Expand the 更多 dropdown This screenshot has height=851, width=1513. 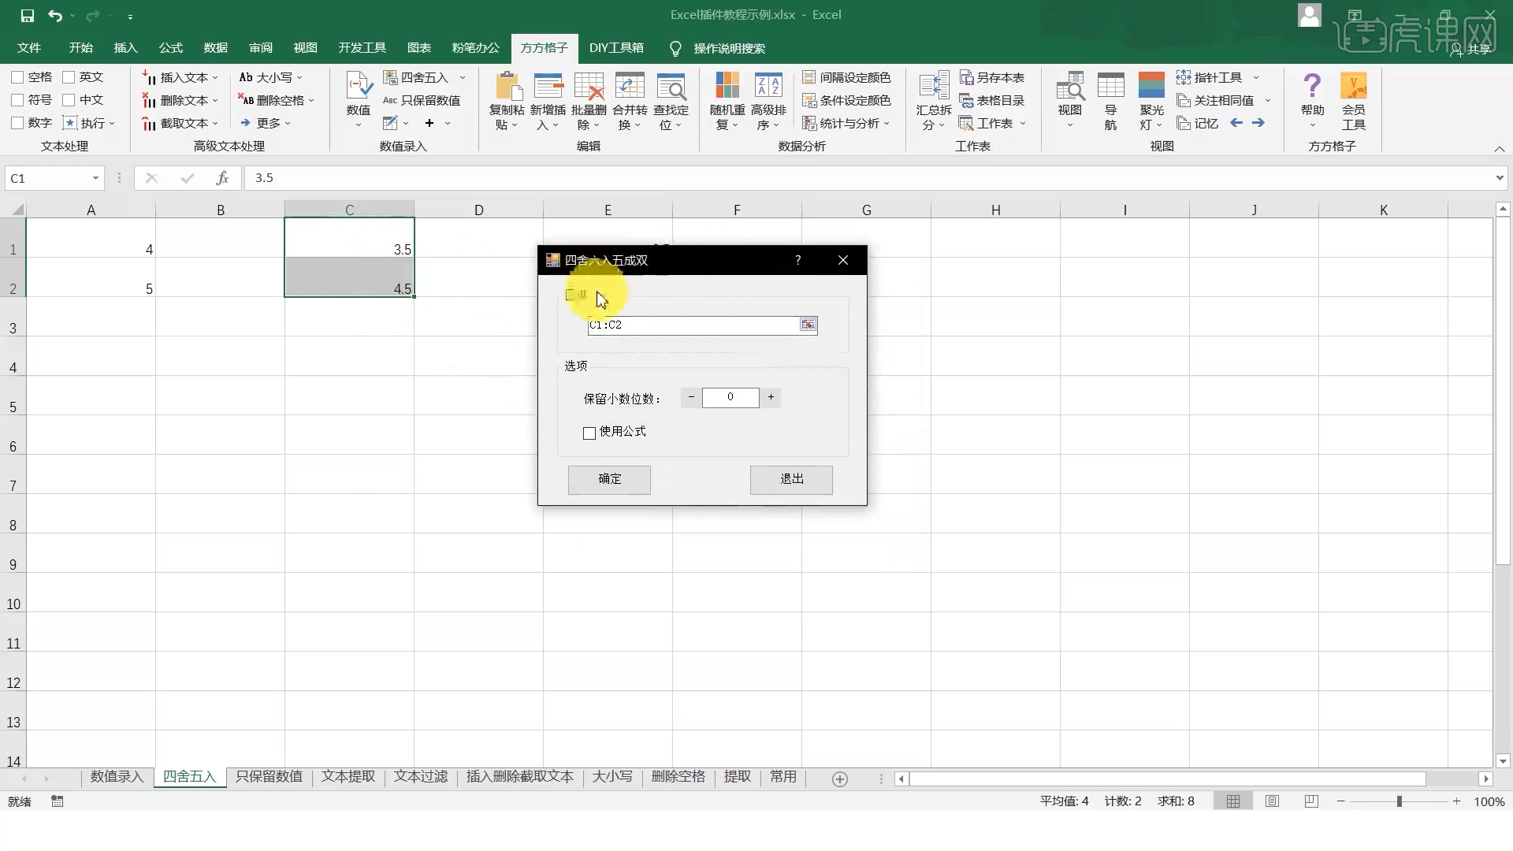288,124
